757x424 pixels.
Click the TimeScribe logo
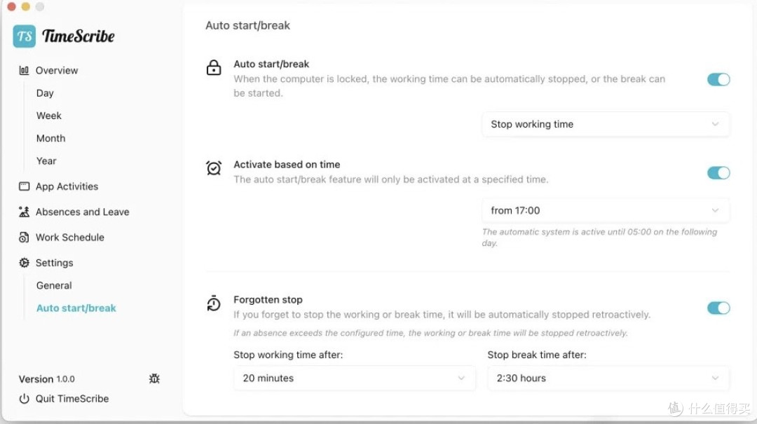click(x=64, y=36)
